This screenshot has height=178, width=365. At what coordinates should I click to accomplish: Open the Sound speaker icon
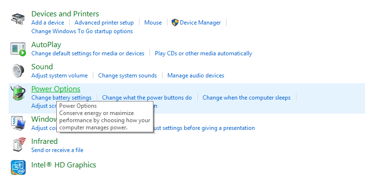pyautogui.click(x=18, y=71)
